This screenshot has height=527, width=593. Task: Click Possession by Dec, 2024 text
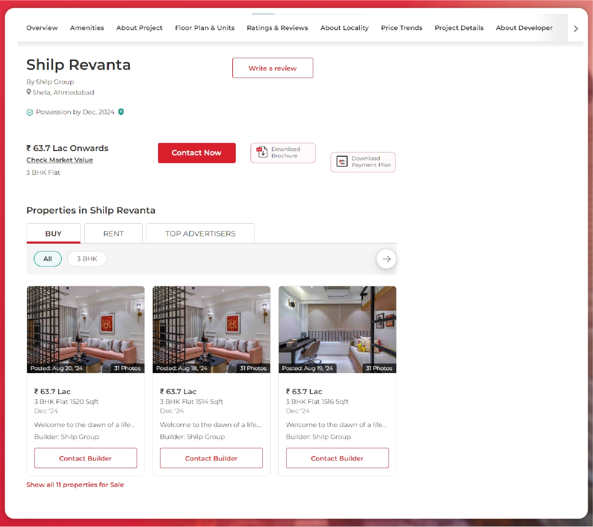click(75, 112)
